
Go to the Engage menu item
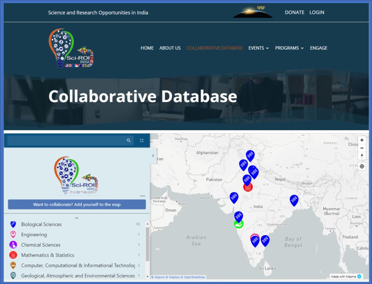coord(318,48)
